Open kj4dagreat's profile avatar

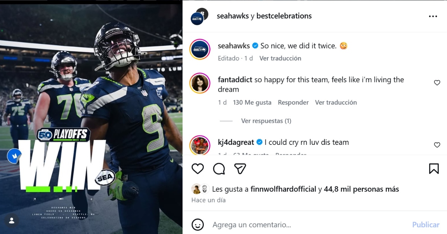200,145
